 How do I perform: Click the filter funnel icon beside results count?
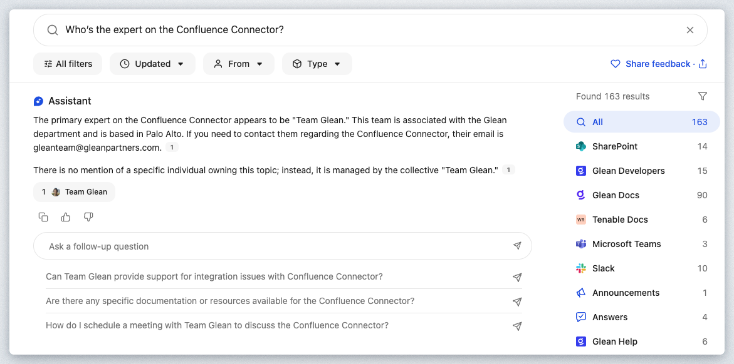pos(702,96)
